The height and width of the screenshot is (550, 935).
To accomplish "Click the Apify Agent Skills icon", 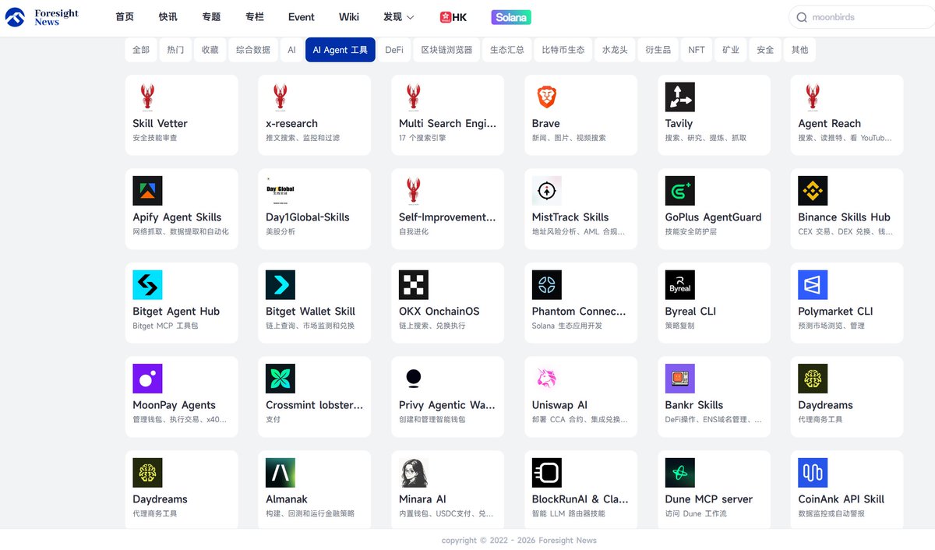I will pos(147,191).
